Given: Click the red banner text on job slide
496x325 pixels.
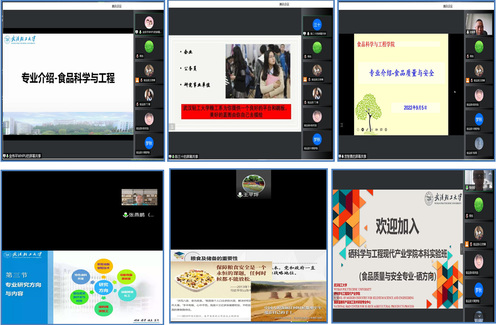Looking at the screenshot, I should [235, 111].
